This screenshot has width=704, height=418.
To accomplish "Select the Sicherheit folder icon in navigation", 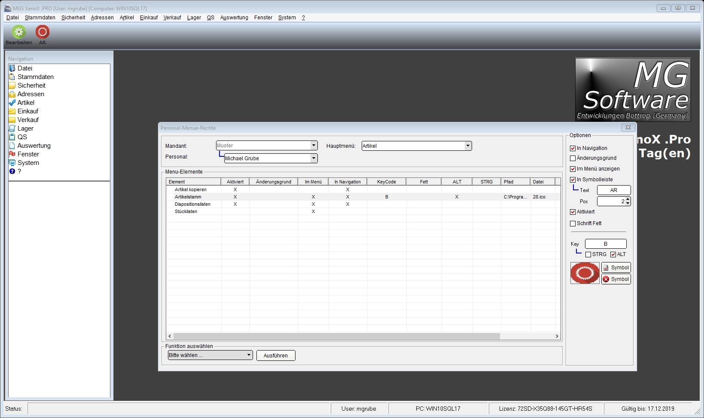I will click(12, 85).
